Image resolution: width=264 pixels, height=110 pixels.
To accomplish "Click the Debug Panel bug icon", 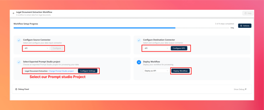I will tap(16, 89).
